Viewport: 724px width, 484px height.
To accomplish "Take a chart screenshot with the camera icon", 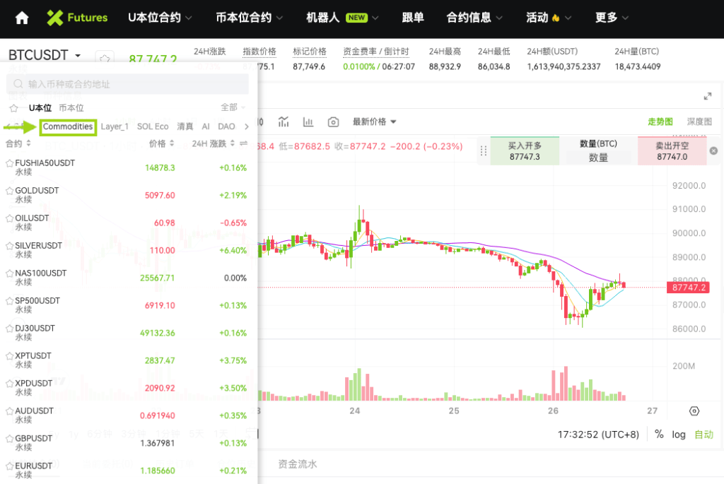I will click(x=333, y=122).
